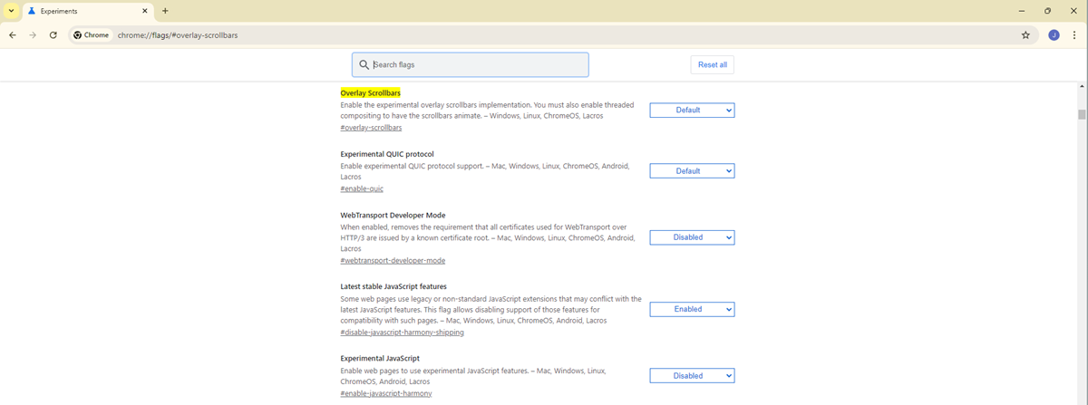Minimize the Chrome window
The height and width of the screenshot is (405, 1088).
point(1021,11)
